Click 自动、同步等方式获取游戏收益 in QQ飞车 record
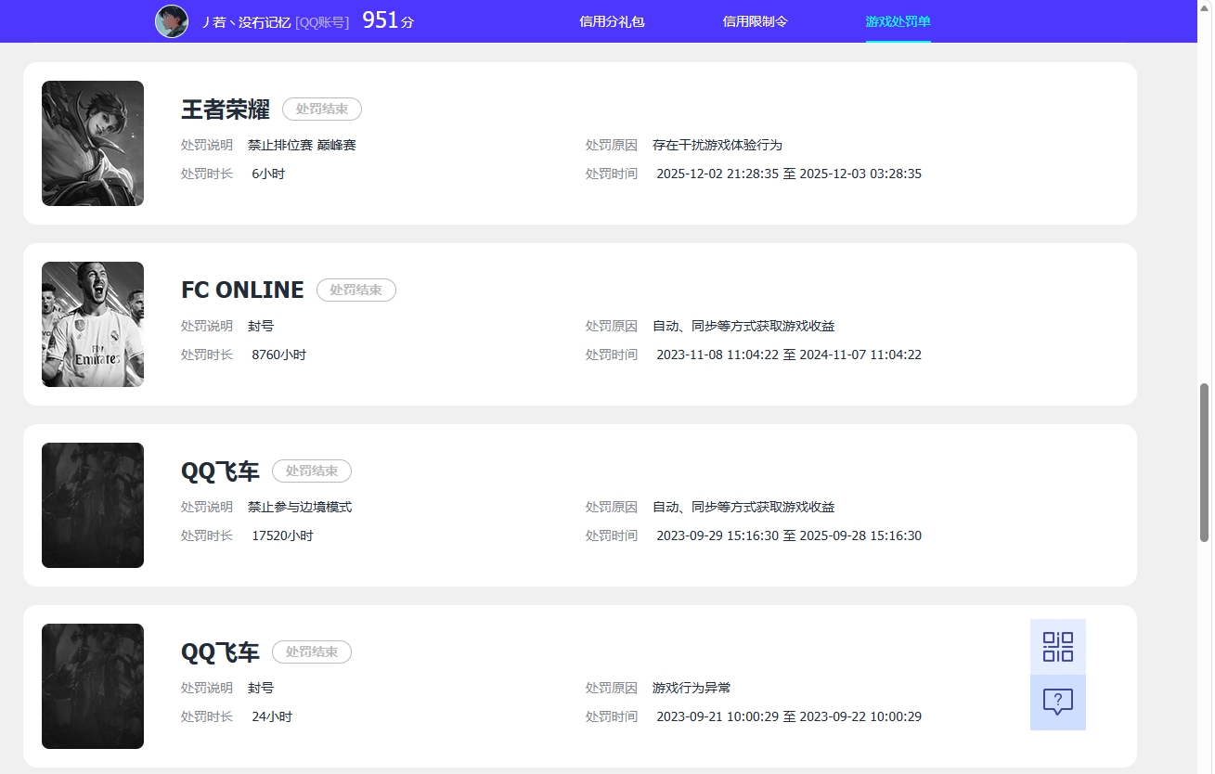This screenshot has width=1215, height=774. (743, 508)
